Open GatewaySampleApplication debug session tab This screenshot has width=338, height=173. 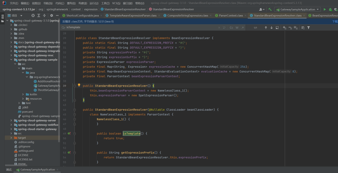[37, 170]
